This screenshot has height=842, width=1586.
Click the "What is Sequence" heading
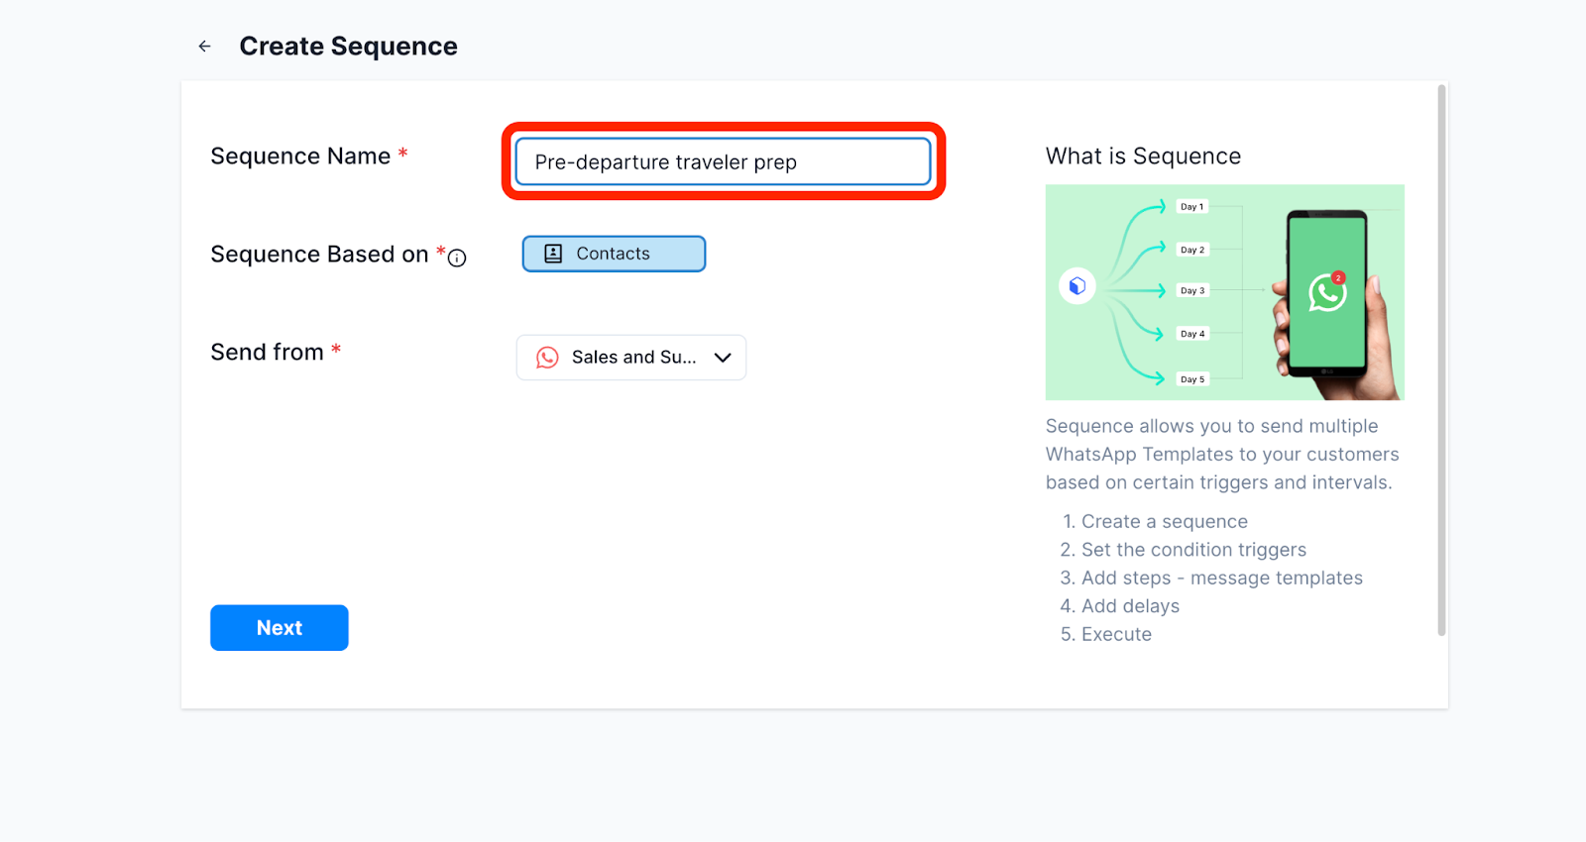click(x=1143, y=157)
